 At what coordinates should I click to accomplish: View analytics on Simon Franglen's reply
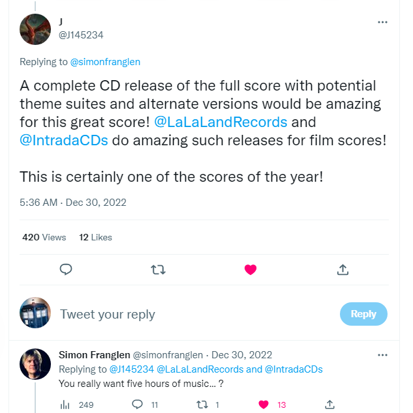(65, 405)
